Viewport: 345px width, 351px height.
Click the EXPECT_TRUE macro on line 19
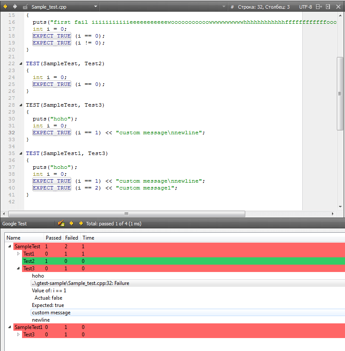[52, 43]
